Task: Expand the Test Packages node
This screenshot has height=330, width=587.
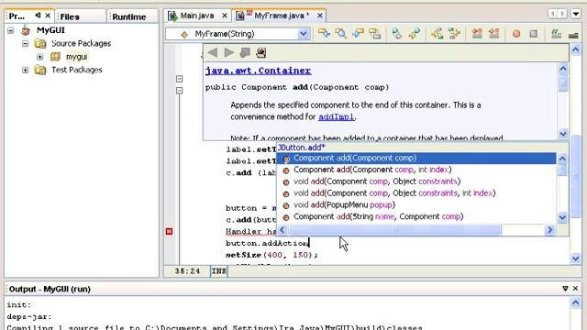Action: pyautogui.click(x=25, y=70)
